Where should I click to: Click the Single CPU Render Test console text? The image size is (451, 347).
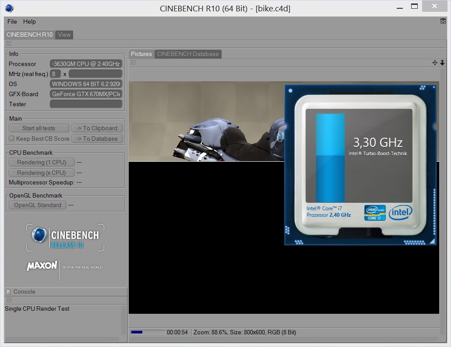pyautogui.click(x=37, y=309)
